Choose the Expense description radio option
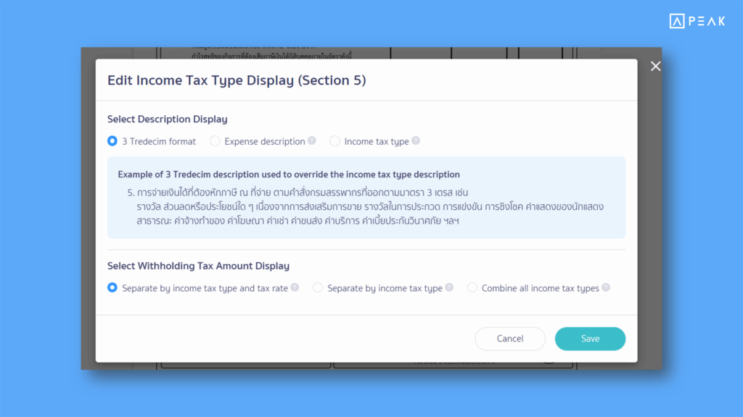The width and height of the screenshot is (743, 417). (215, 141)
